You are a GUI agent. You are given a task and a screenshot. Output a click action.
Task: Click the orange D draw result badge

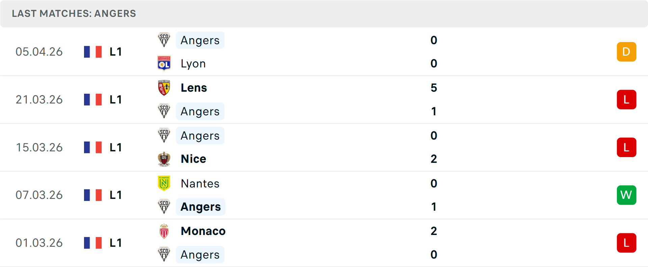[x=626, y=52]
